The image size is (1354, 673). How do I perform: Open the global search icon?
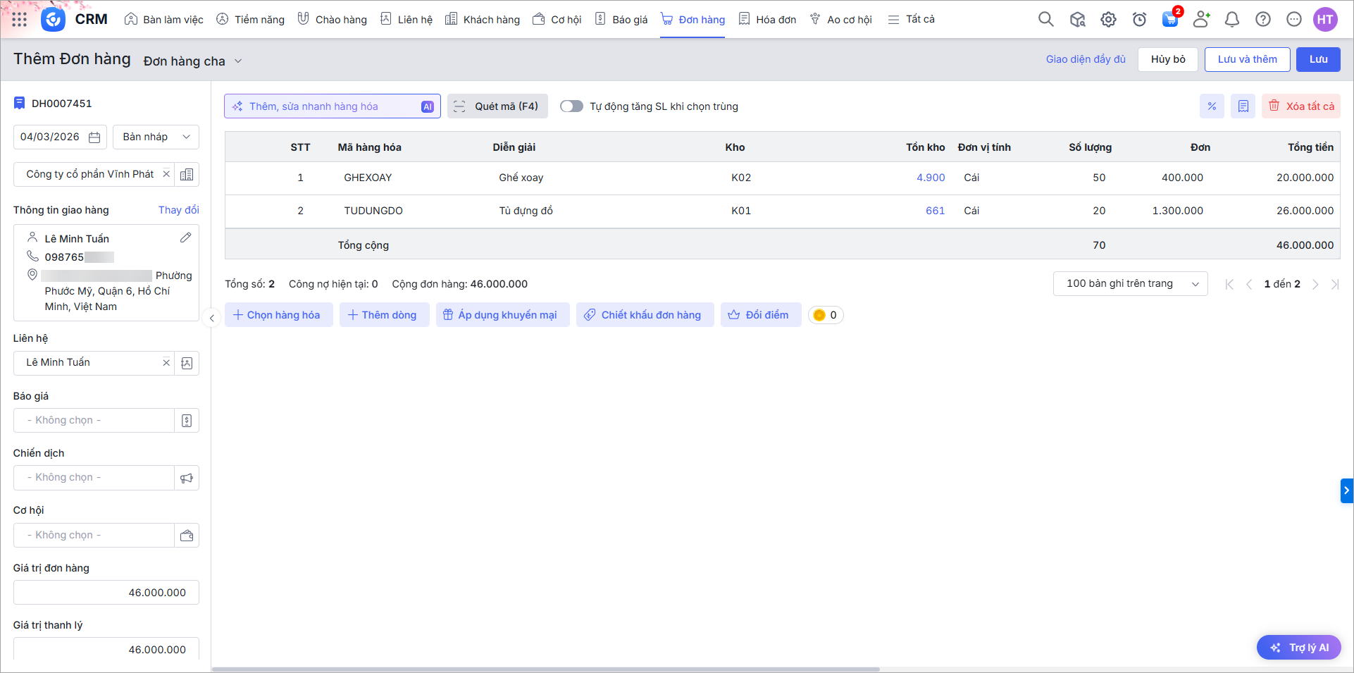pos(1045,20)
